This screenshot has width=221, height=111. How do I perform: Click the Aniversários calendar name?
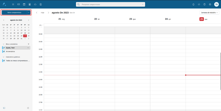[10, 52]
